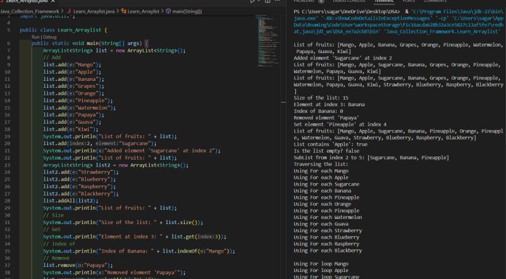The image size is (506, 279).
Task: Click the println "Added element 'Sugarcane'" line
Action: (x=132, y=150)
